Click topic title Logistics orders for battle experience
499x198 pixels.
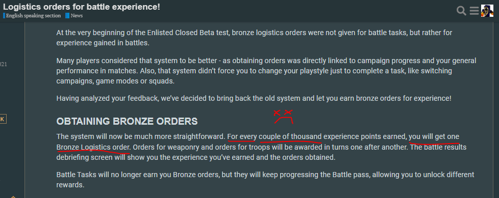tap(82, 7)
